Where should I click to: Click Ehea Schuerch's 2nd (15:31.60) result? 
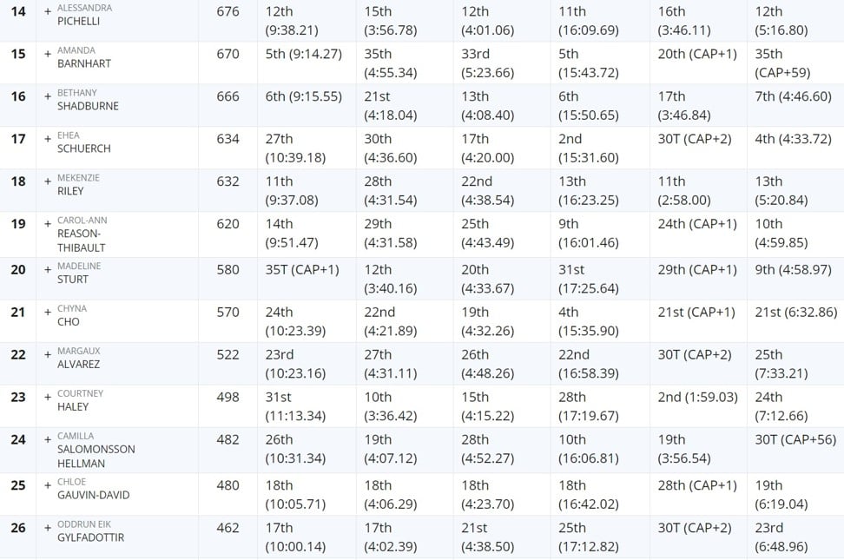pos(589,148)
